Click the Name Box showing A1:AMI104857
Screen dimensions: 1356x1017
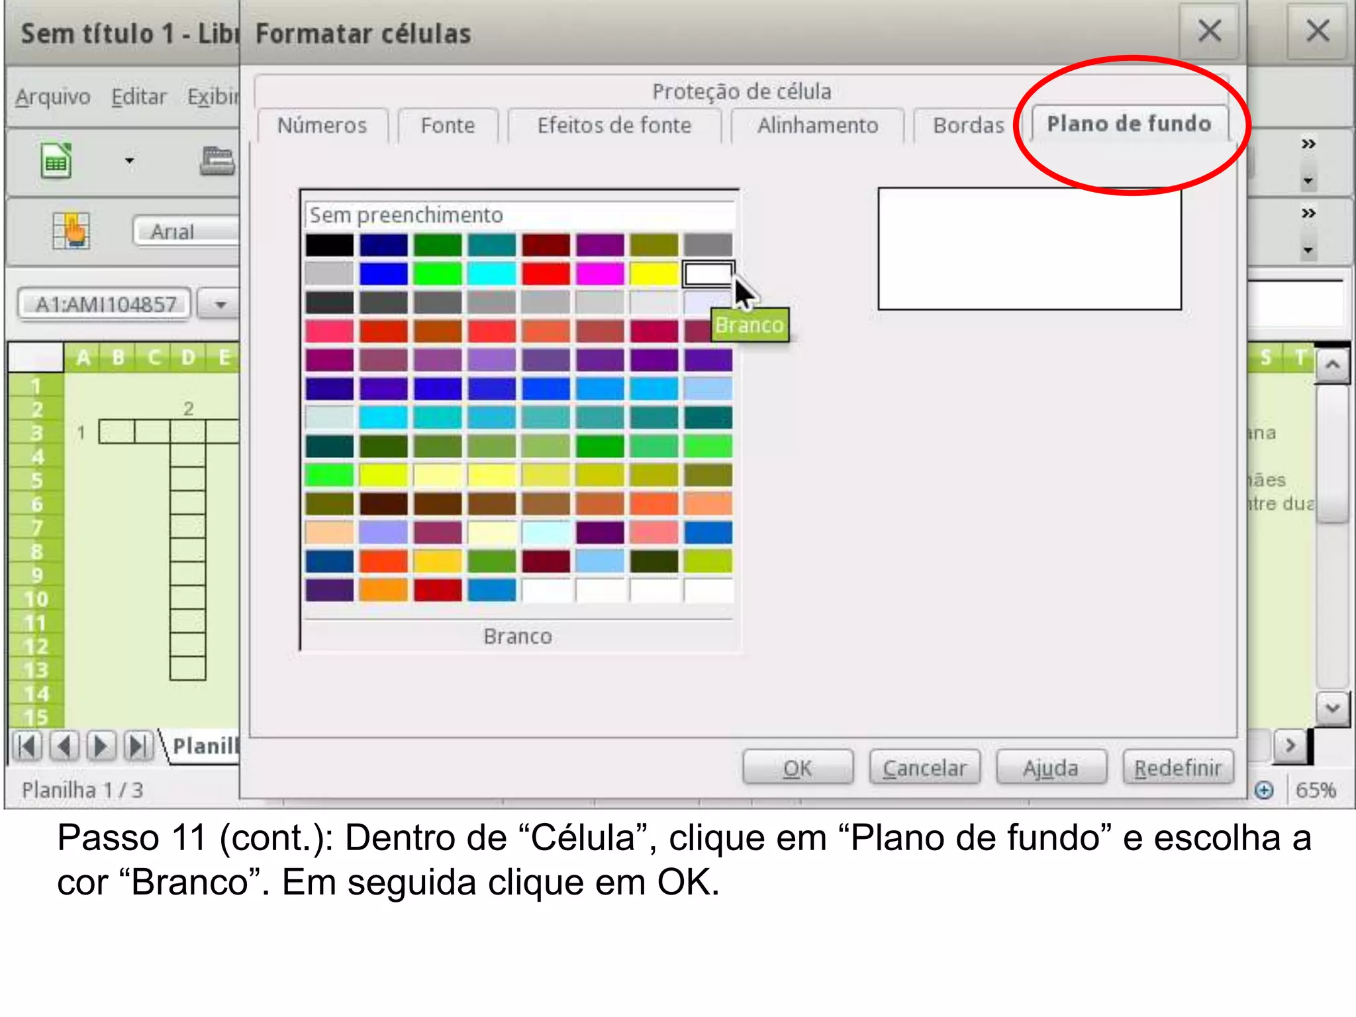(x=105, y=305)
